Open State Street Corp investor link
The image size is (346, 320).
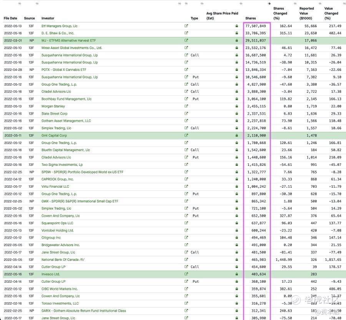pos(55,113)
